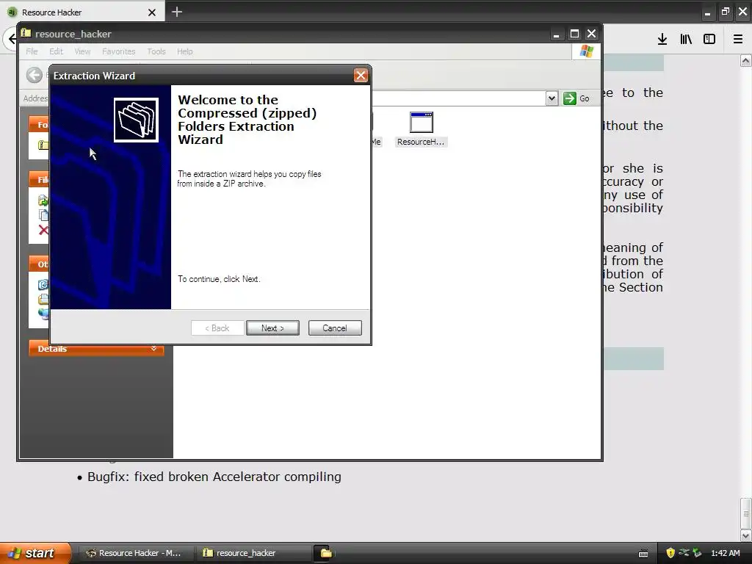The image size is (752, 564).
Task: Open the Windows start menu
Action: [x=35, y=553]
